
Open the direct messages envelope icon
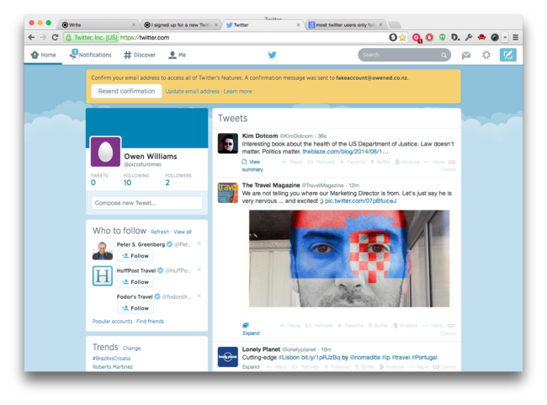click(465, 55)
